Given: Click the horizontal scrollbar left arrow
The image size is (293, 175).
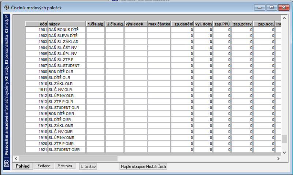Looking at the screenshot, I should point(16,159).
